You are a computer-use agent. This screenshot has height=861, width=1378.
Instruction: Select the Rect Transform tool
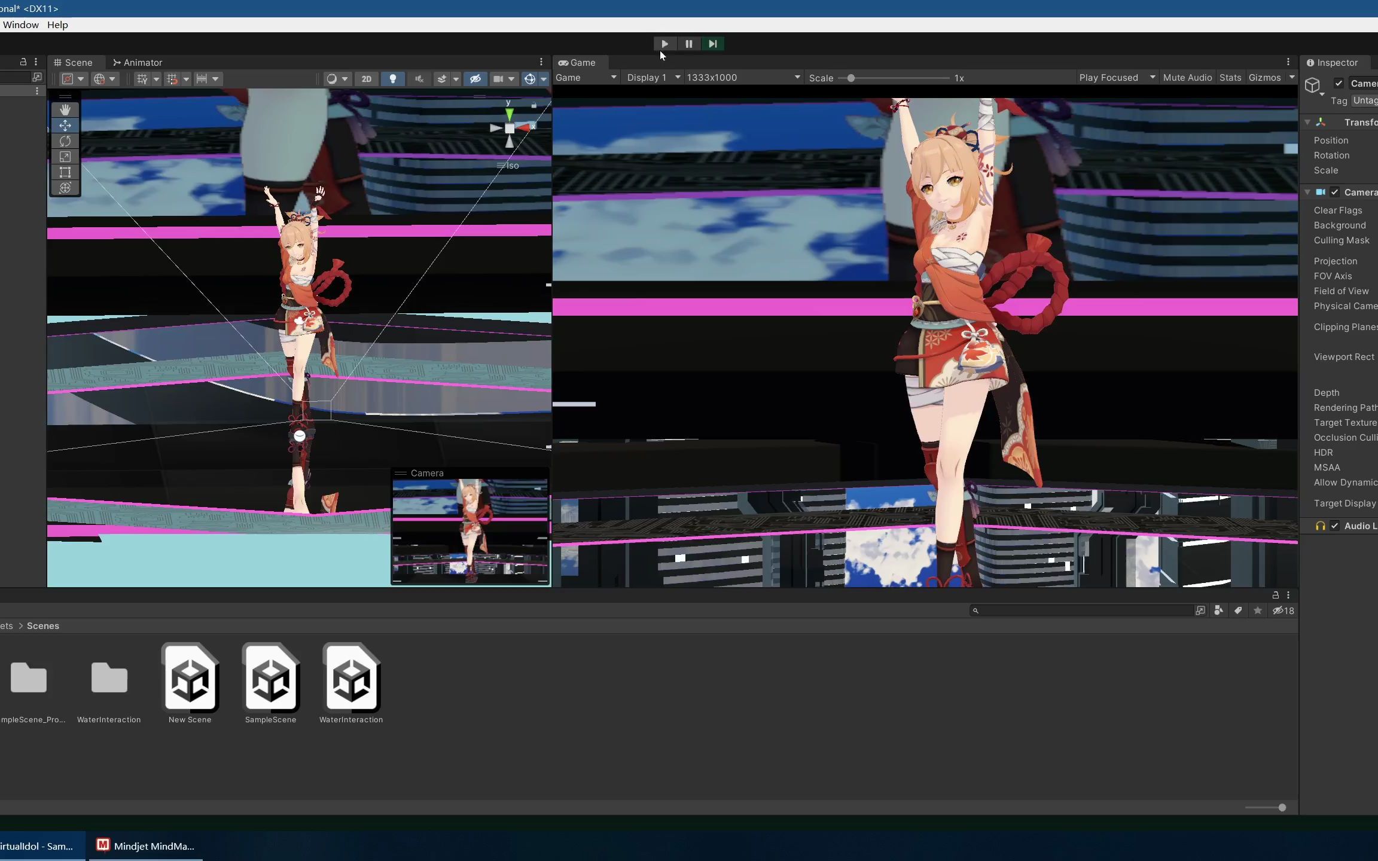click(65, 172)
